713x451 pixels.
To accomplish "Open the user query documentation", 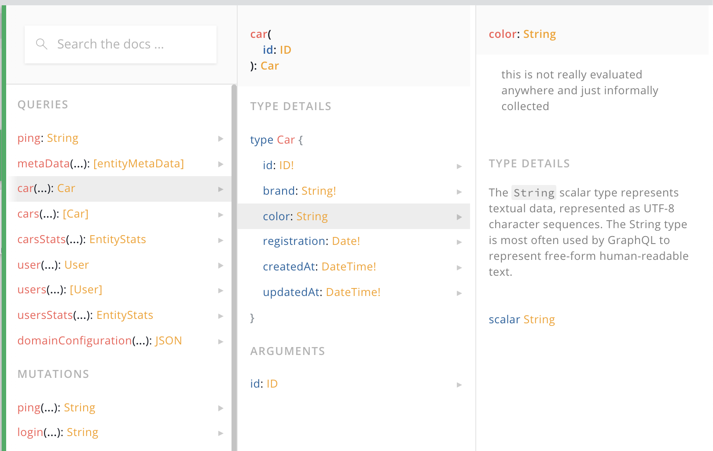I will (x=53, y=265).
